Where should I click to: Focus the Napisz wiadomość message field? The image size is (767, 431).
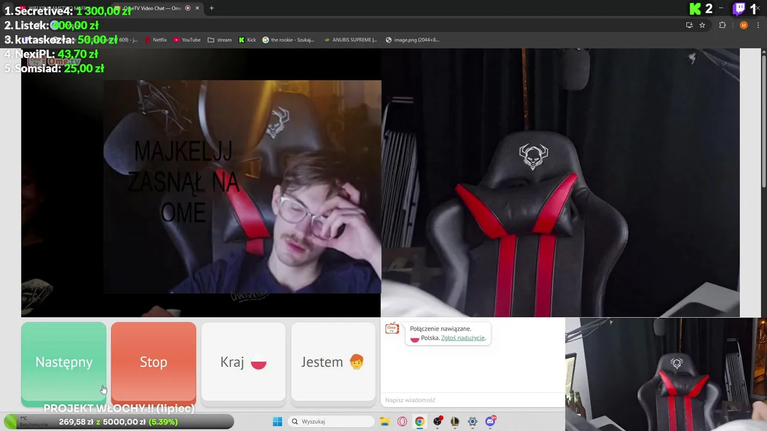pyautogui.click(x=472, y=400)
